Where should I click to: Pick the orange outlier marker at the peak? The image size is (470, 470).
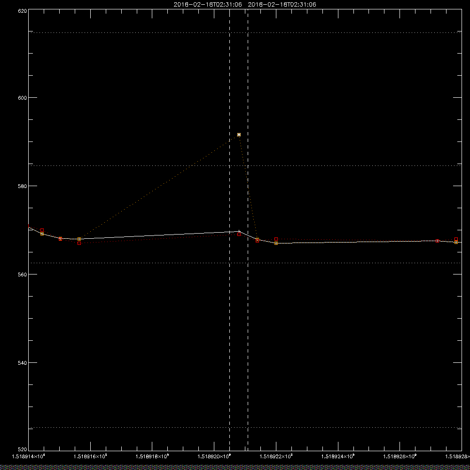click(239, 134)
